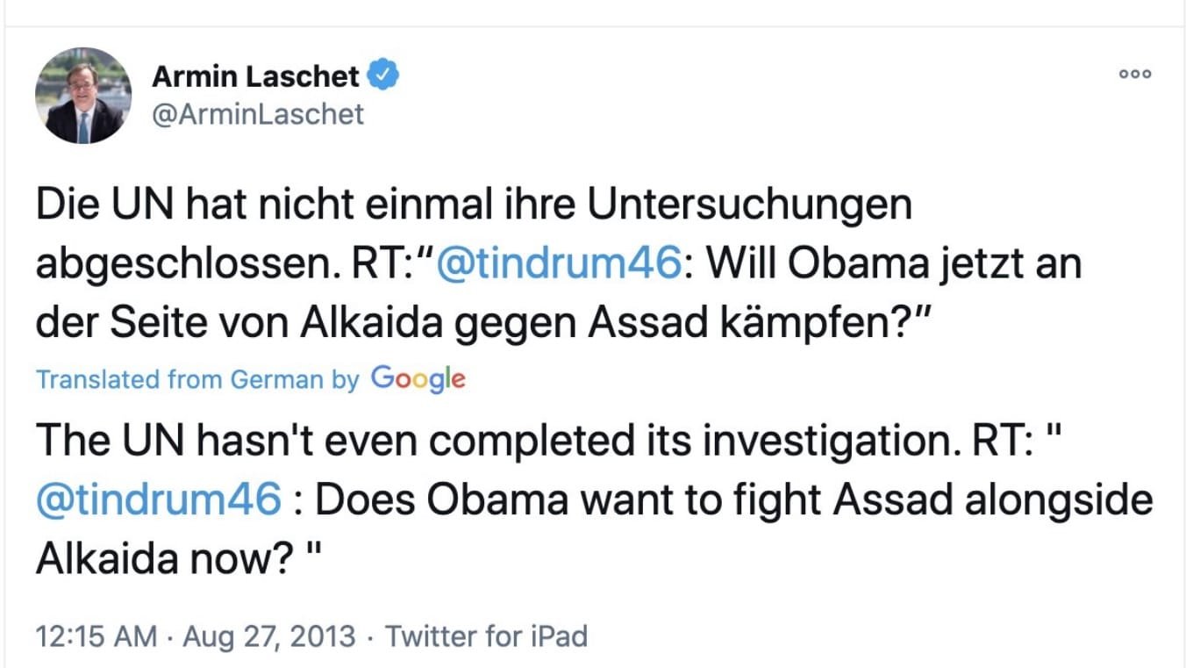
Task: Click Armin Laschet's profile avatar photo
Action: tap(83, 96)
